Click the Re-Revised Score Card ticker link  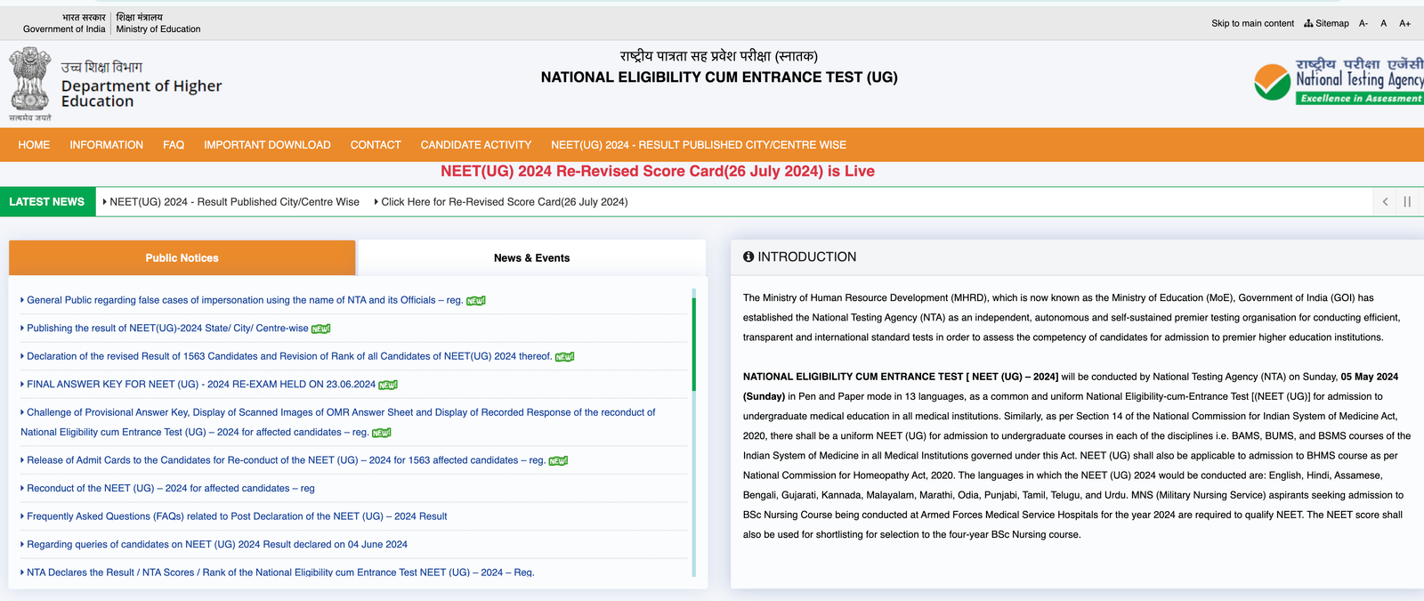(504, 202)
